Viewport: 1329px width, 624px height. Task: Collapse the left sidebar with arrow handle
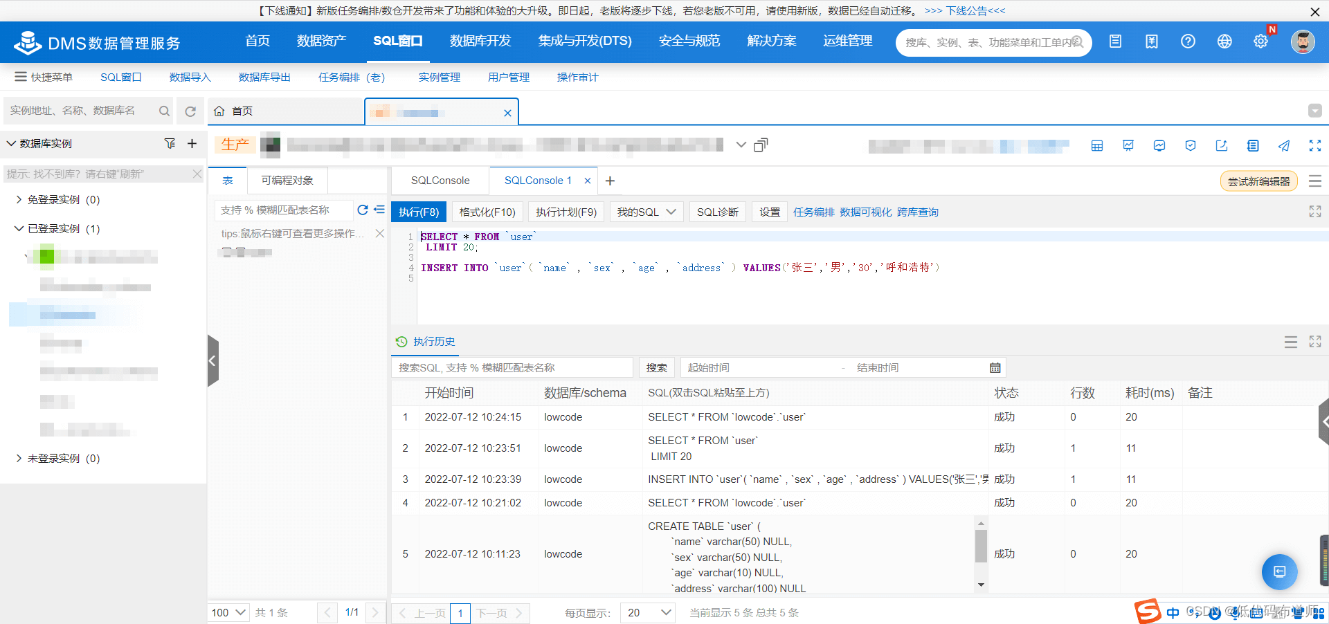coord(213,360)
